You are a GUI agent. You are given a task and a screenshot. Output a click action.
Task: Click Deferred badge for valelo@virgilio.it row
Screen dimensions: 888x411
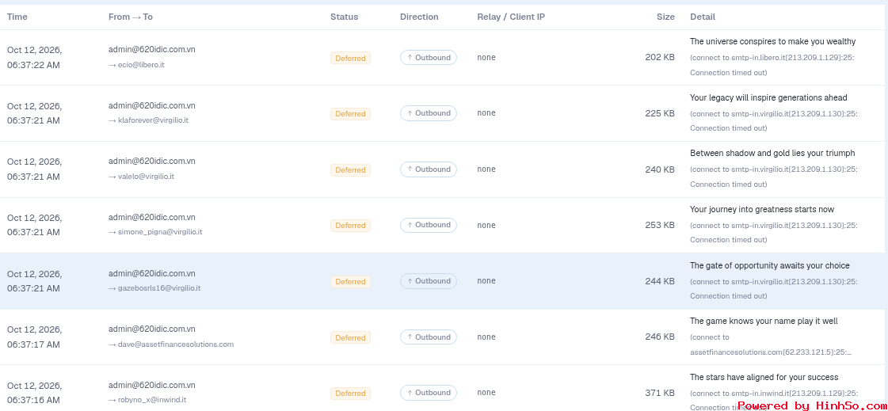point(351,169)
